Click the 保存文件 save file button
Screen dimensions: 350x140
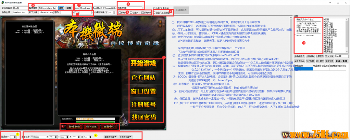tap(329, 61)
